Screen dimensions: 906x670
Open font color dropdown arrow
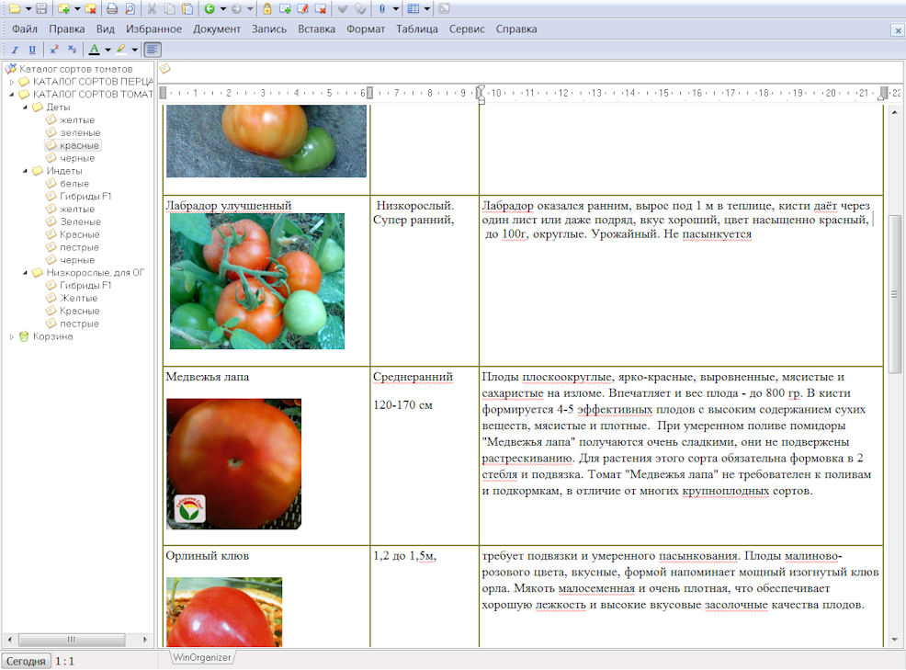tap(108, 50)
